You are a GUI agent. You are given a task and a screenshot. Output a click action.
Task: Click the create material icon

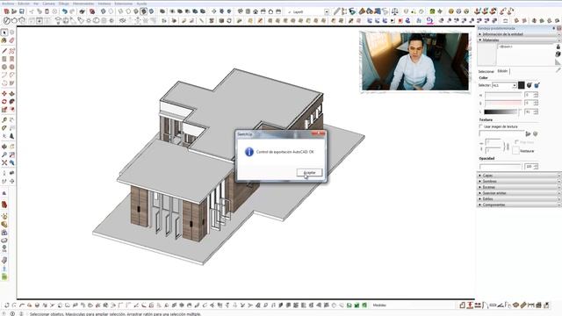tap(558, 54)
